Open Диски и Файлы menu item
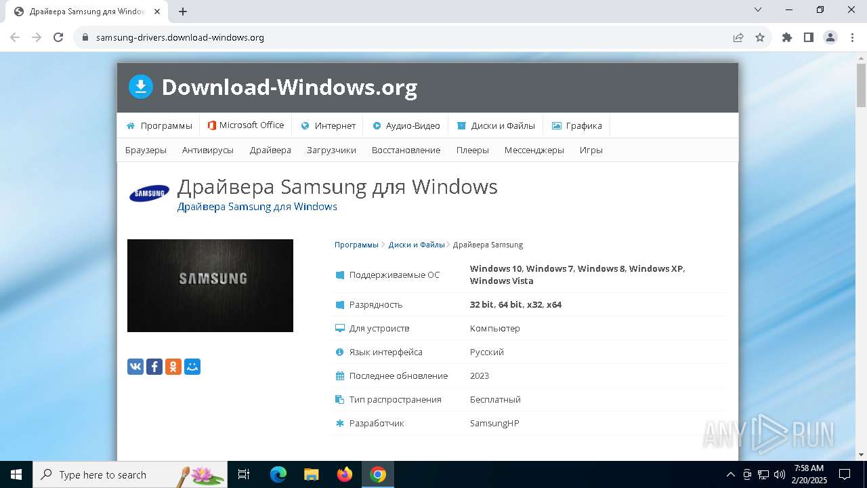 [x=496, y=125]
